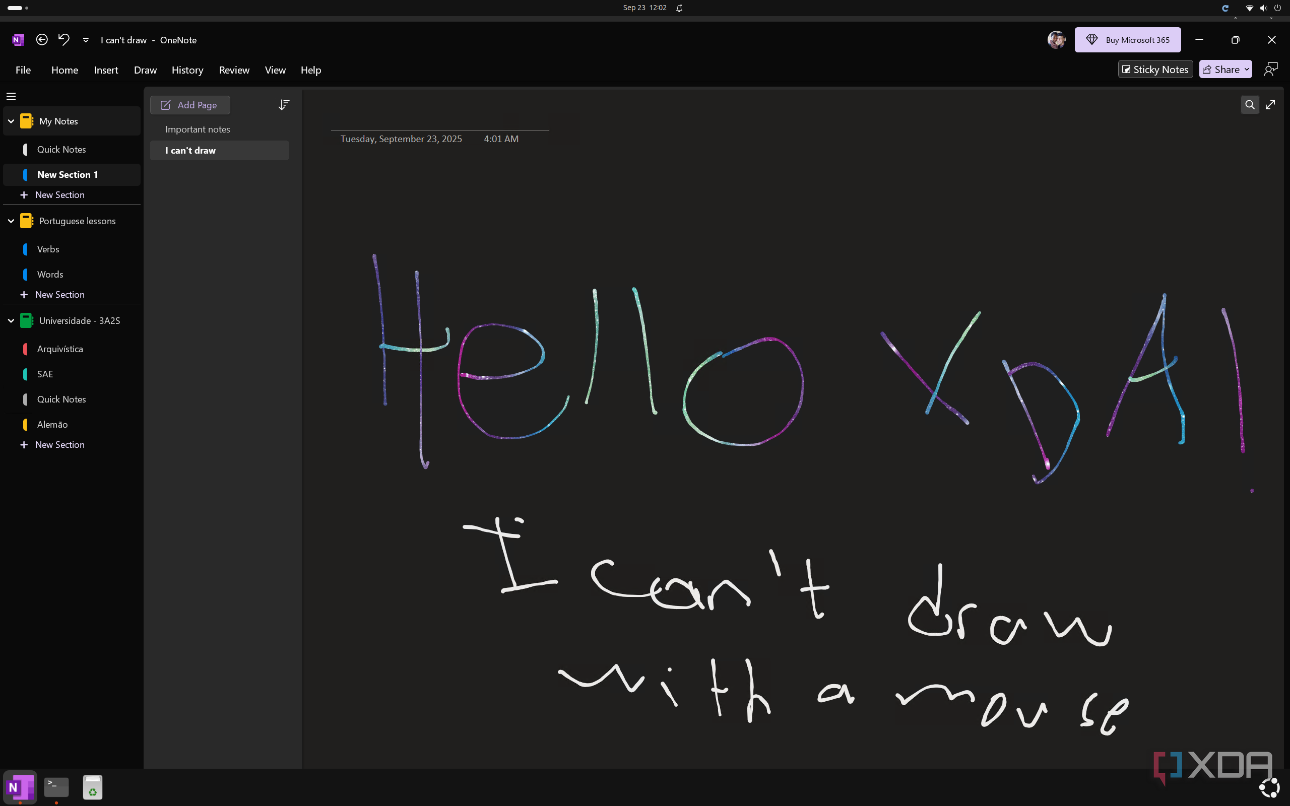Viewport: 1290px width, 806px height.
Task: Open Customize Quick Access Toolbar dropdown
Action: click(x=85, y=40)
